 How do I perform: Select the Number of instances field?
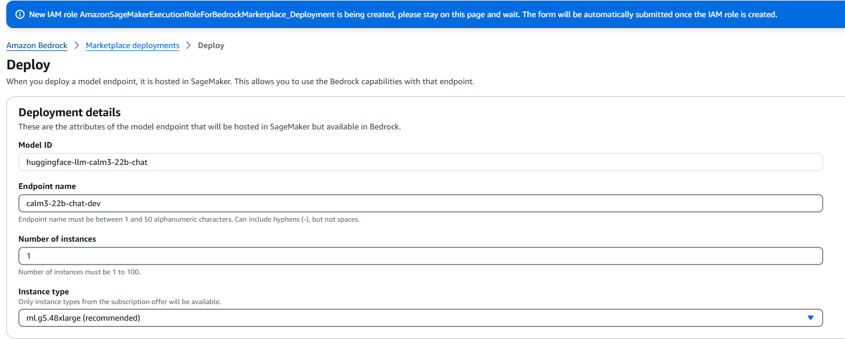pyautogui.click(x=420, y=256)
